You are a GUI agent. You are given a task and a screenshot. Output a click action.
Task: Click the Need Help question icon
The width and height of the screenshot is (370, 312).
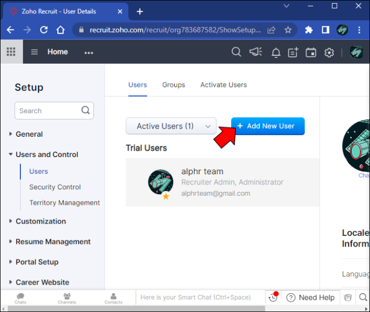291,298
